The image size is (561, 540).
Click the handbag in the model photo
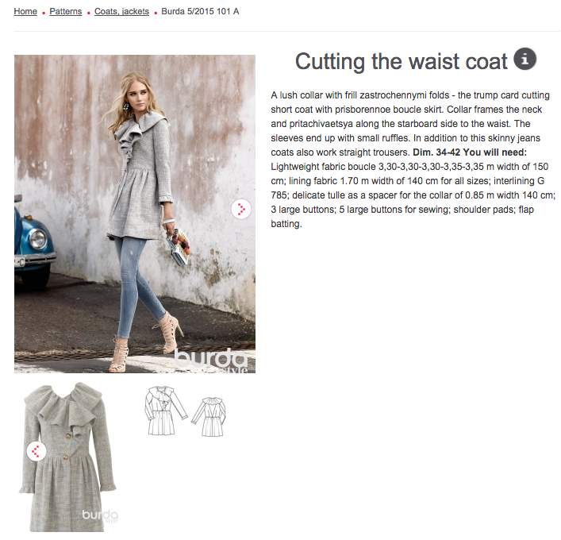pyautogui.click(x=178, y=247)
